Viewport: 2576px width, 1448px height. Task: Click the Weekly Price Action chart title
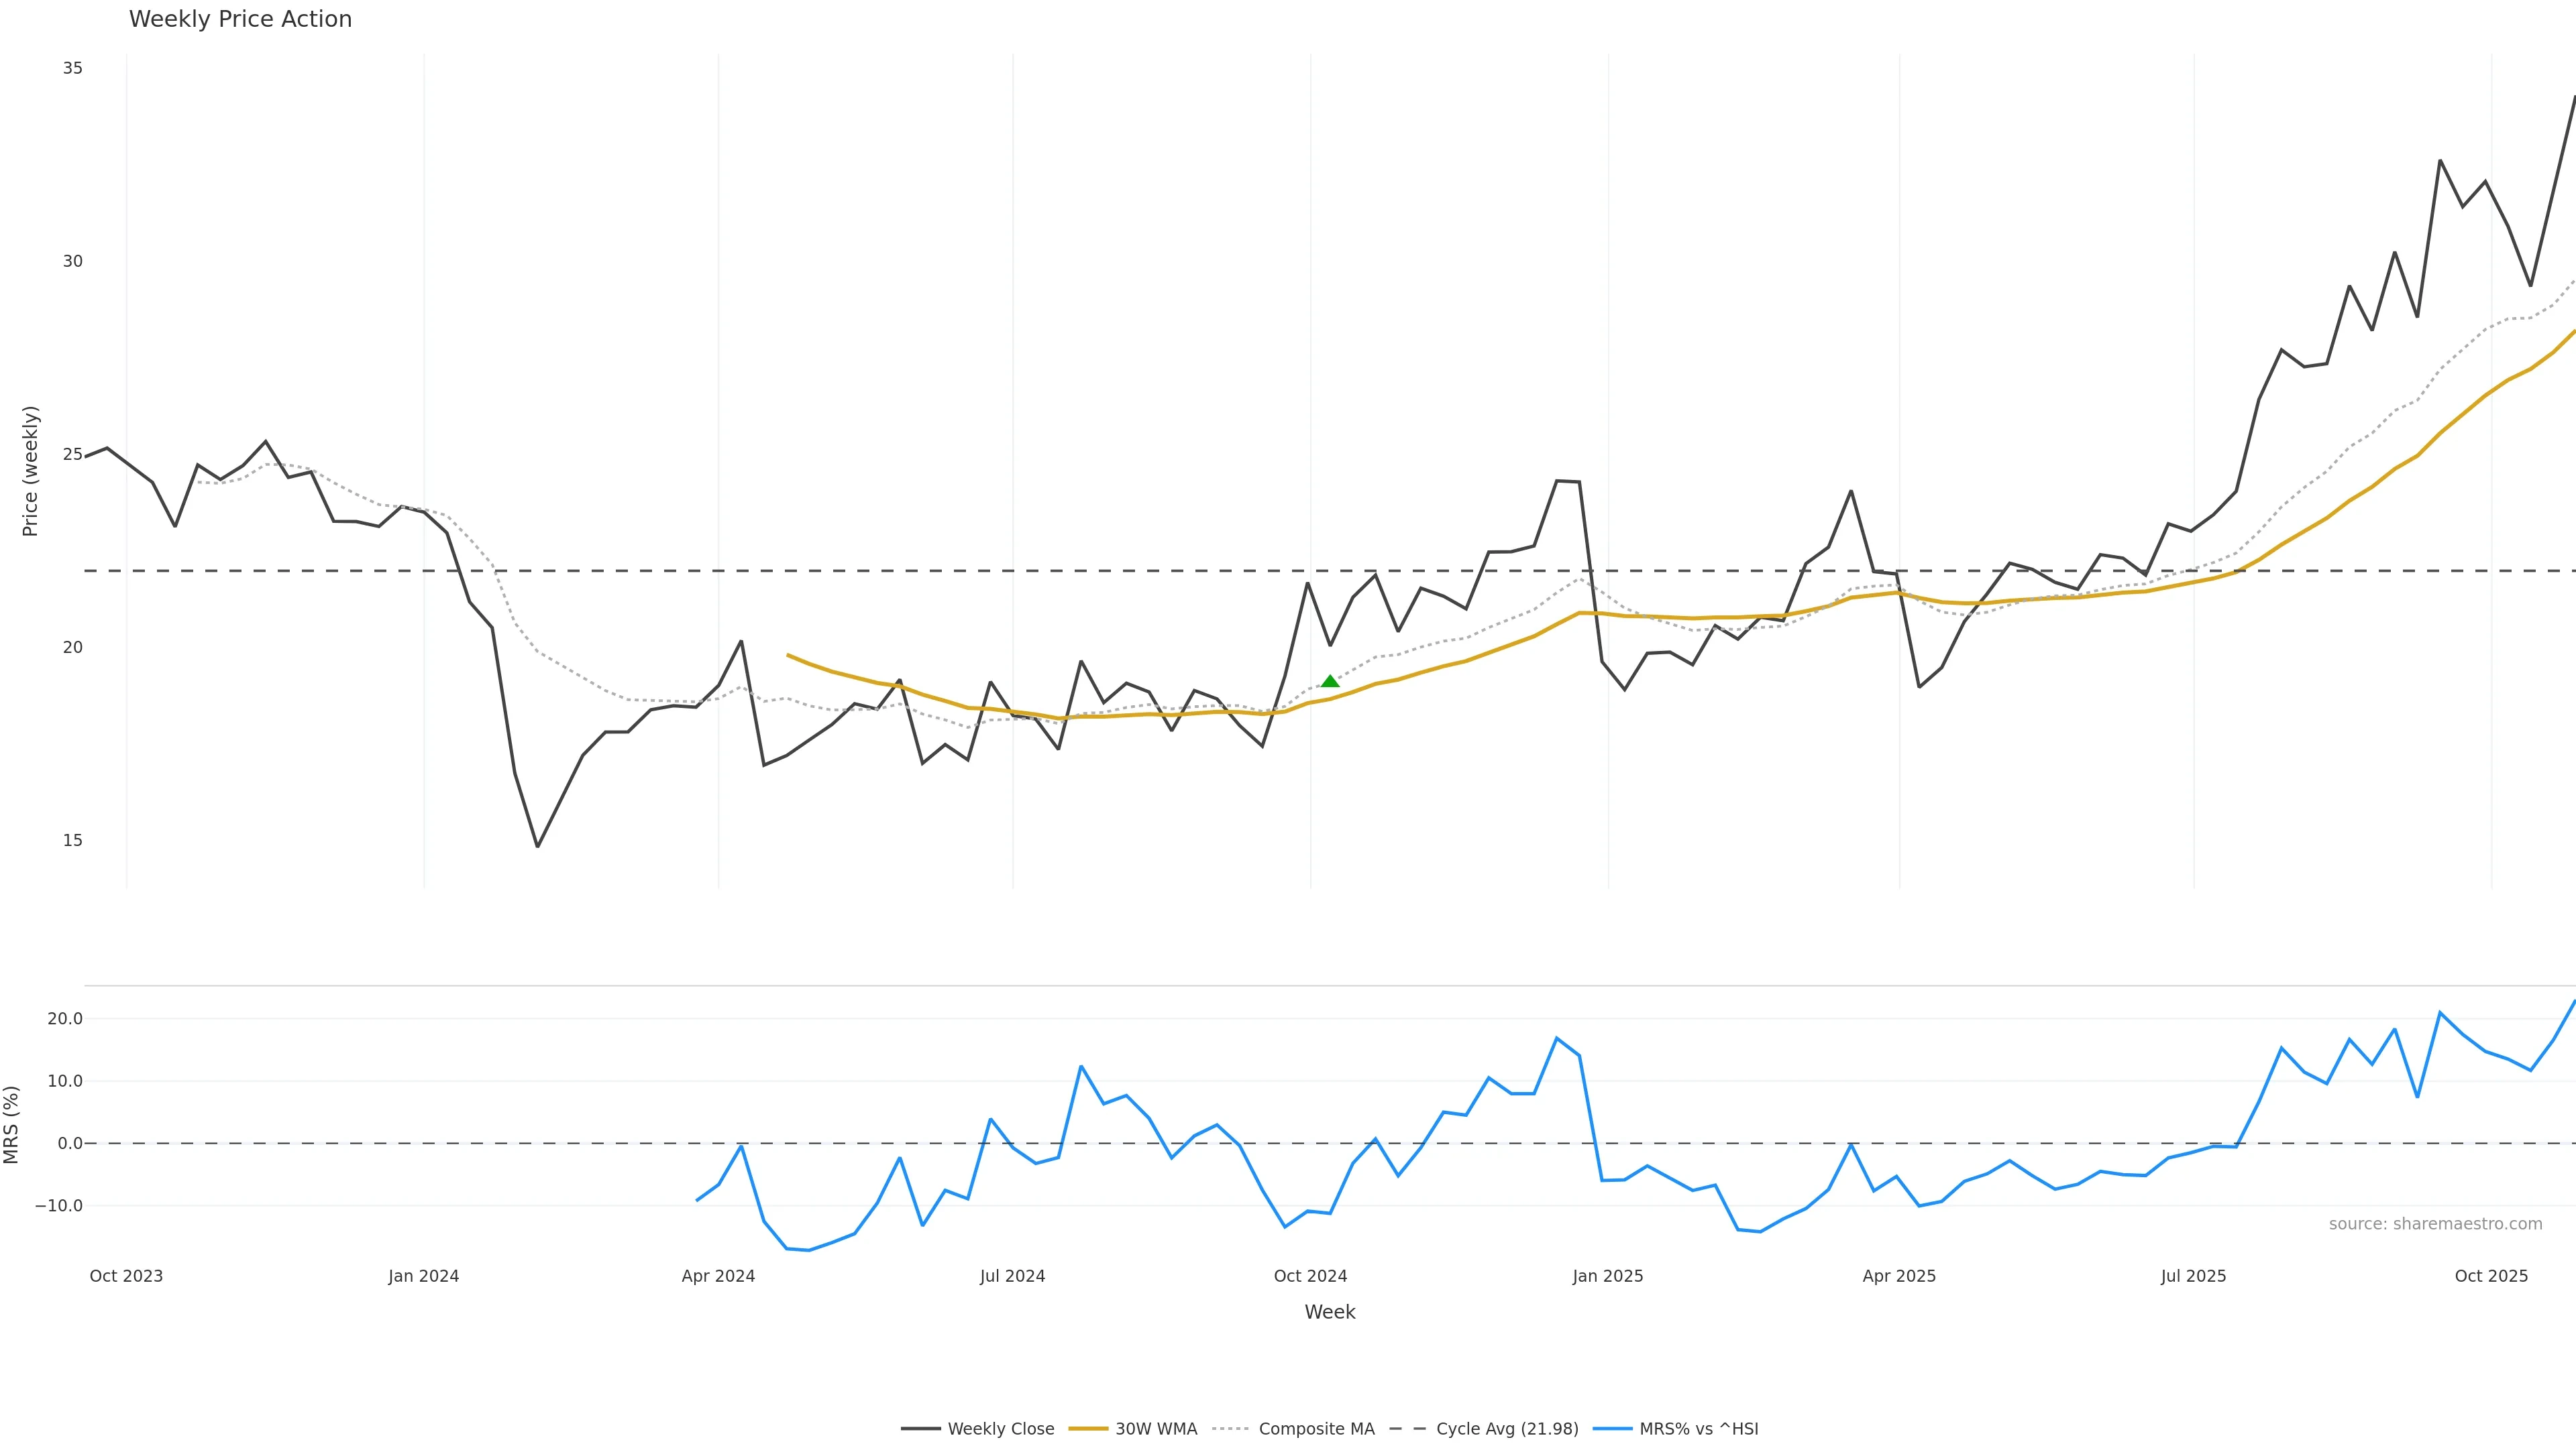point(240,19)
